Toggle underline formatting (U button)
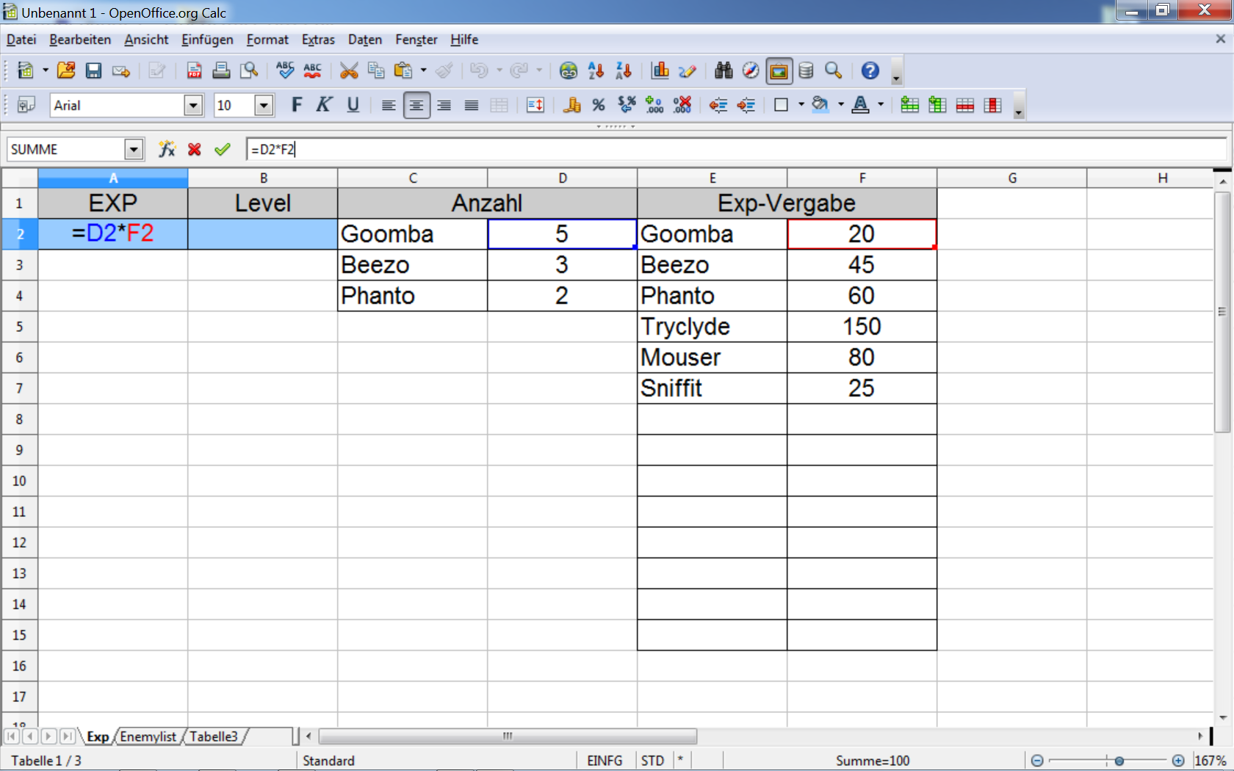The height and width of the screenshot is (771, 1234). pos(353,105)
